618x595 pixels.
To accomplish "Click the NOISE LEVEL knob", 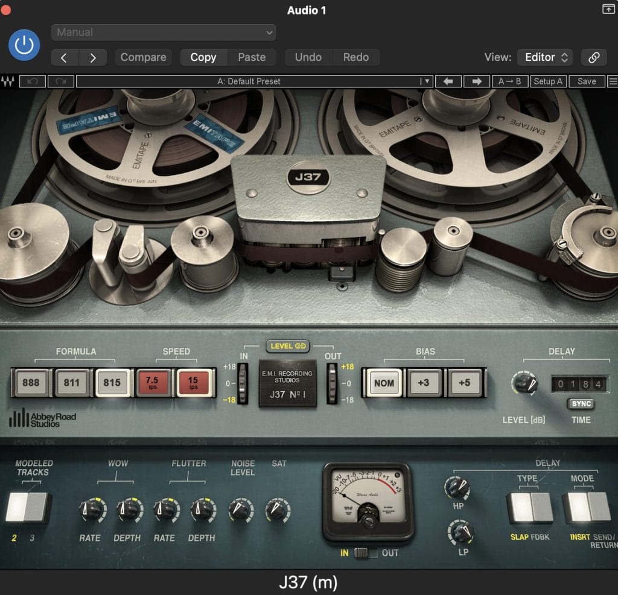I will click(x=241, y=510).
